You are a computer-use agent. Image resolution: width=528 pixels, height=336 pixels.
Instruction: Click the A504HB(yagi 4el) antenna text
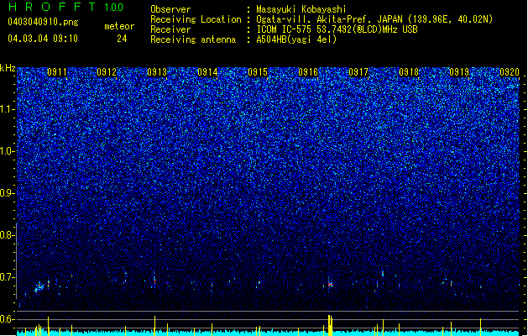[296, 39]
